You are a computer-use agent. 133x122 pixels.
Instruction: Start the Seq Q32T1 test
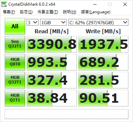[15, 44]
